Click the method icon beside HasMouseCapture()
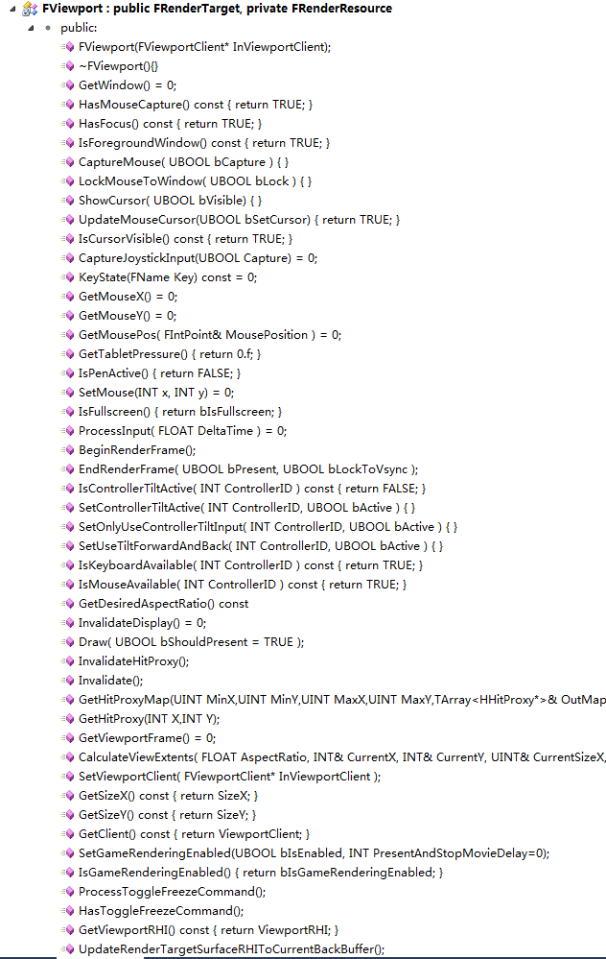The width and height of the screenshot is (606, 959). 67,105
